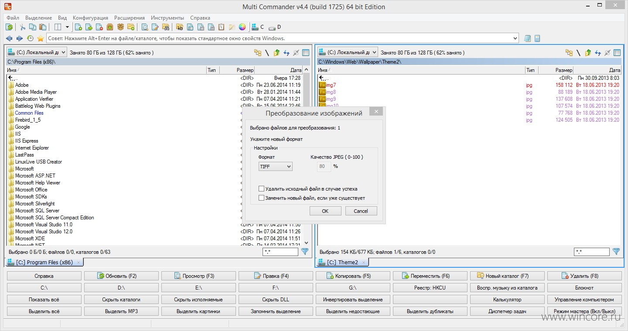Screen dimensions: 628x331
Task: Click the new folder icon with plus
Action: [x=131, y=27]
